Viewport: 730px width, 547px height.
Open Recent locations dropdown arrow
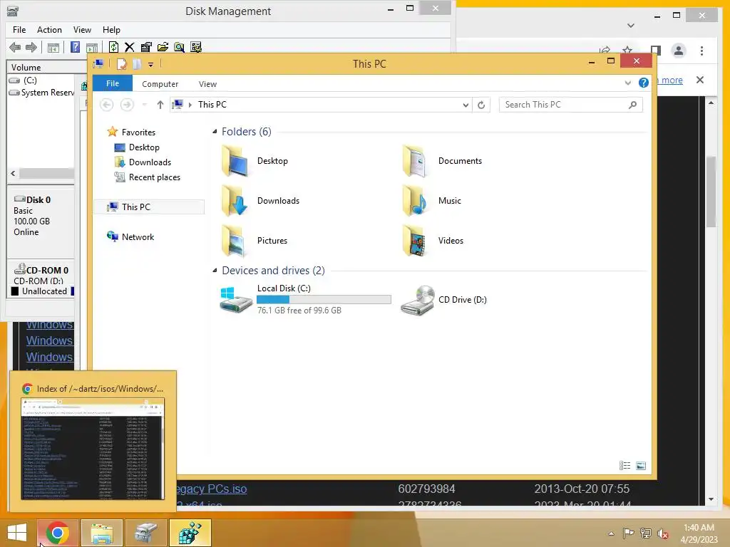coord(144,105)
